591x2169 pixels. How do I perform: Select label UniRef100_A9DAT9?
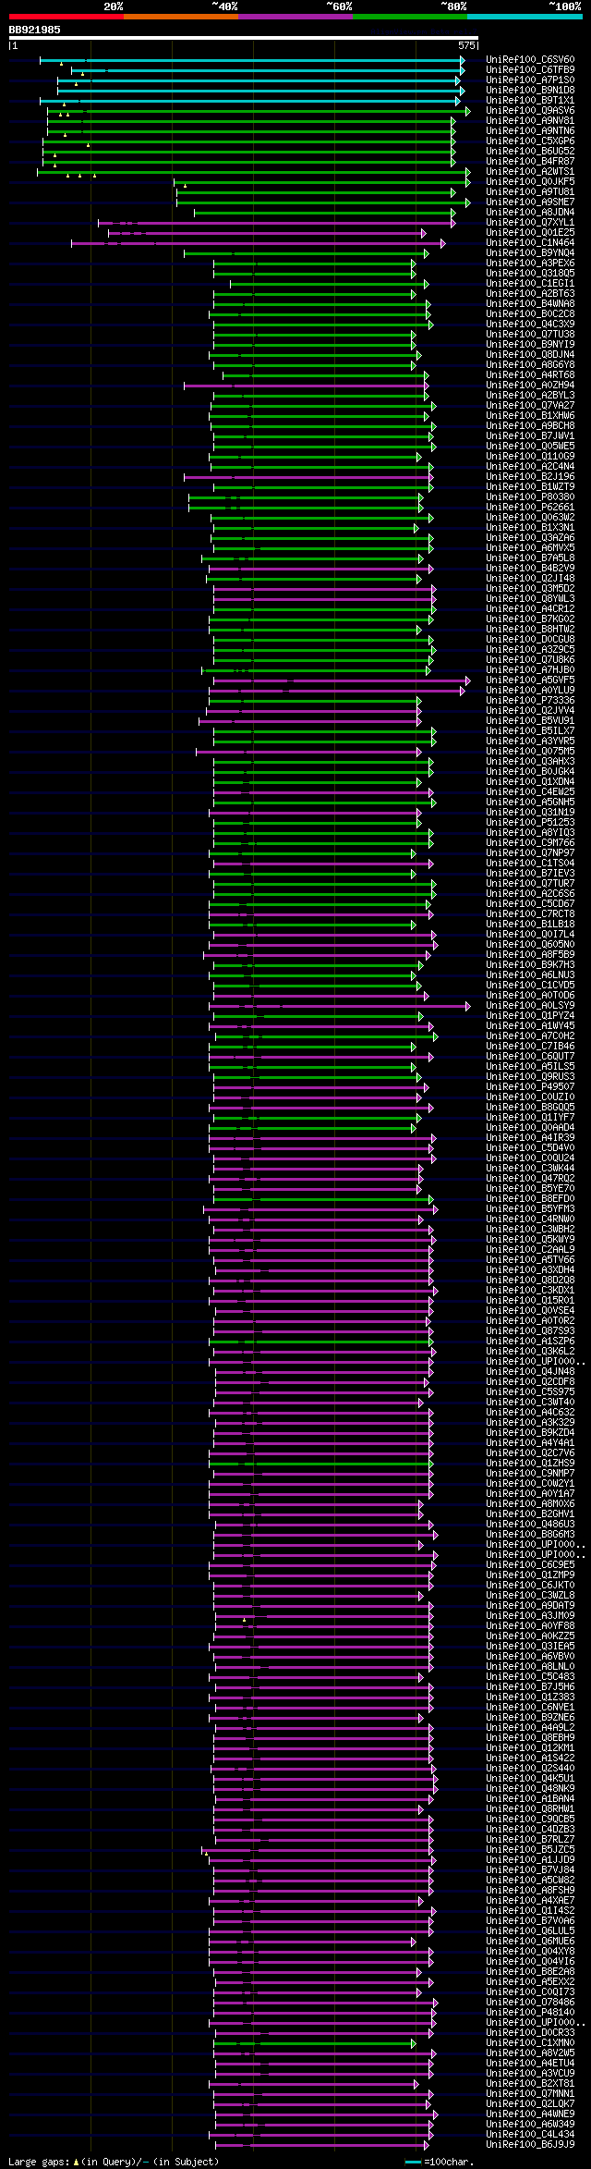pyautogui.click(x=530, y=1606)
